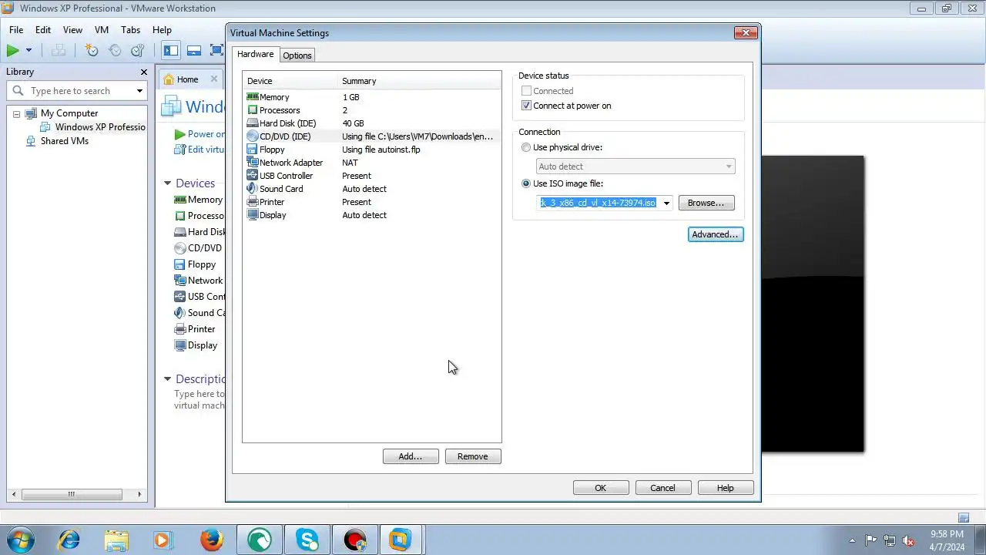The image size is (986, 555).
Task: Select the Printer device row
Action: coord(371,202)
